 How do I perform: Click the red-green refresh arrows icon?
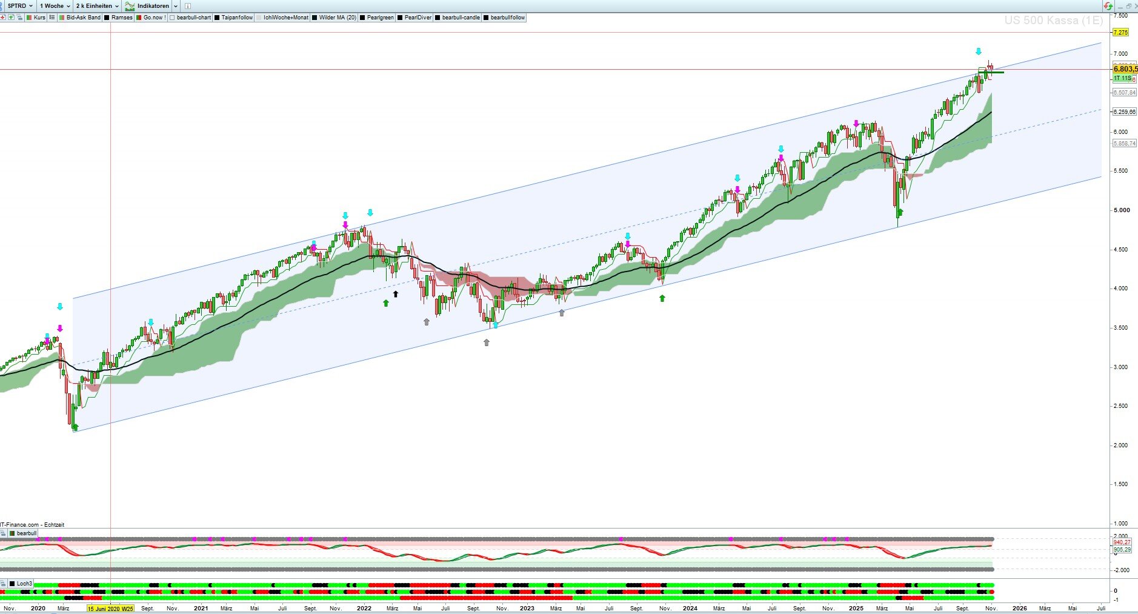click(x=1108, y=6)
